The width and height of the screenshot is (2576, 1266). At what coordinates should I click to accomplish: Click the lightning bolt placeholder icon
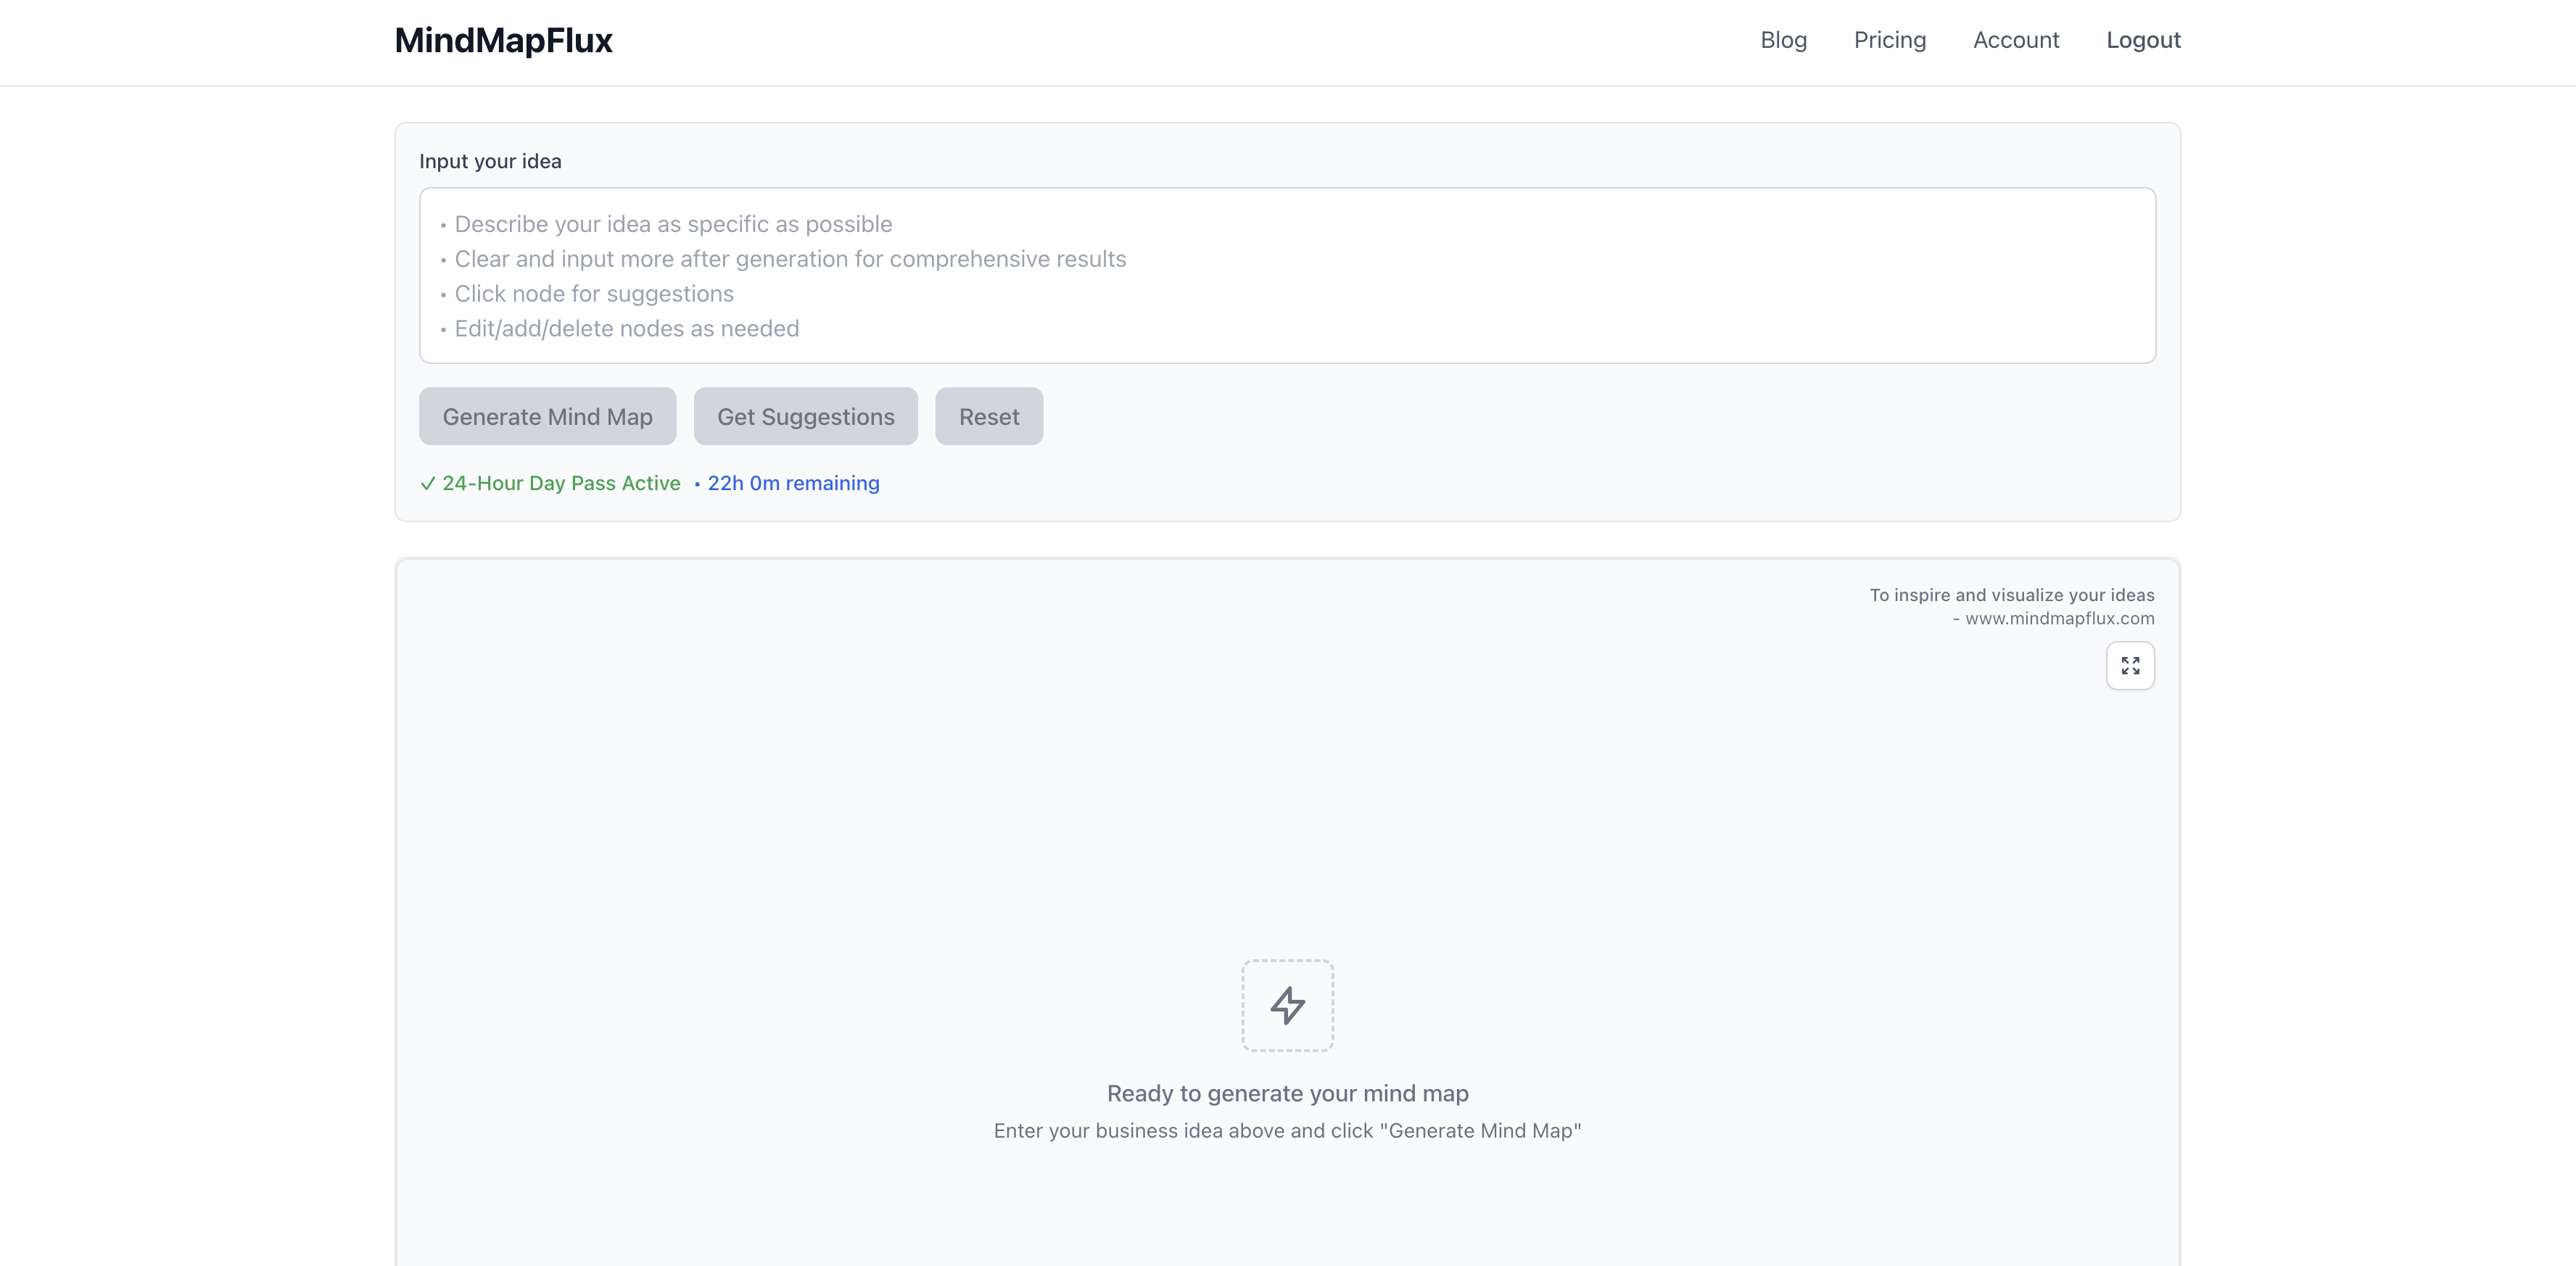coord(1288,1005)
